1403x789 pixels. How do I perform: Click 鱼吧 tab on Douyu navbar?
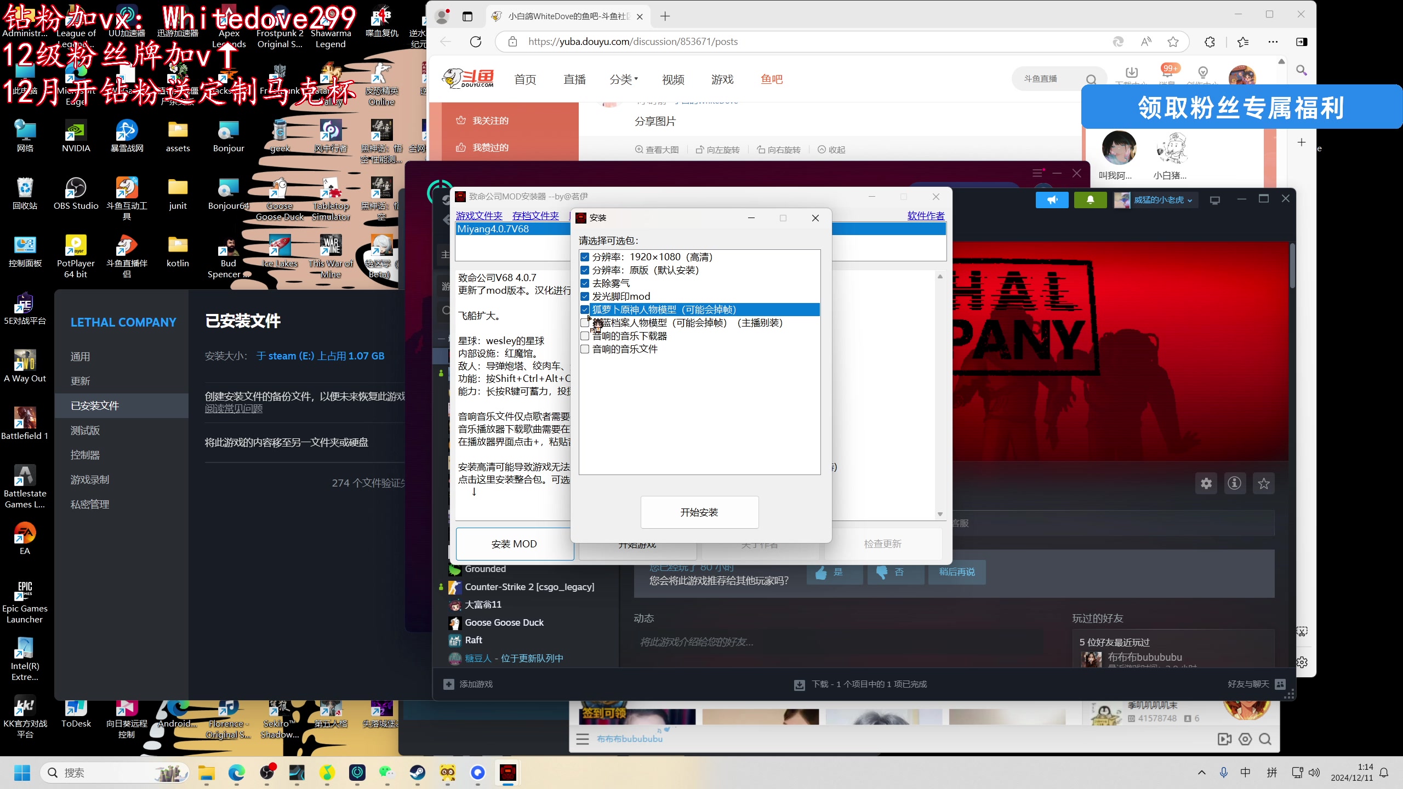coord(772,79)
